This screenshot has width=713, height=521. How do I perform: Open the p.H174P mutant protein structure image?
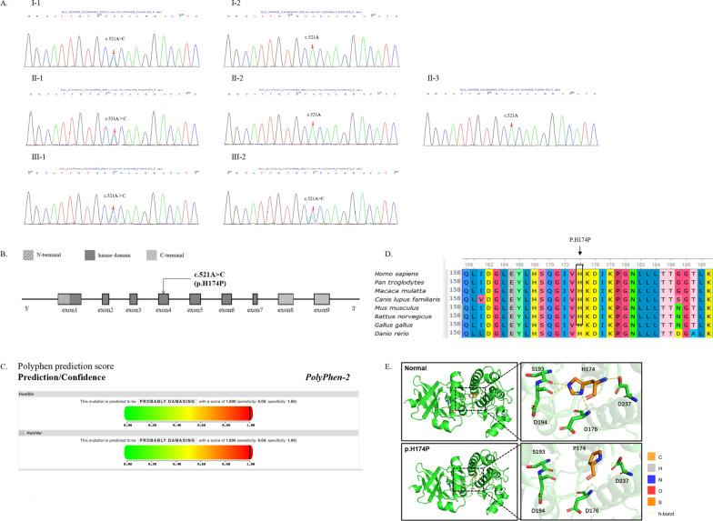(x=459, y=482)
